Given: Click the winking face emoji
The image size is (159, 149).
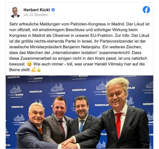Looking at the screenshot, I should click(29, 64).
